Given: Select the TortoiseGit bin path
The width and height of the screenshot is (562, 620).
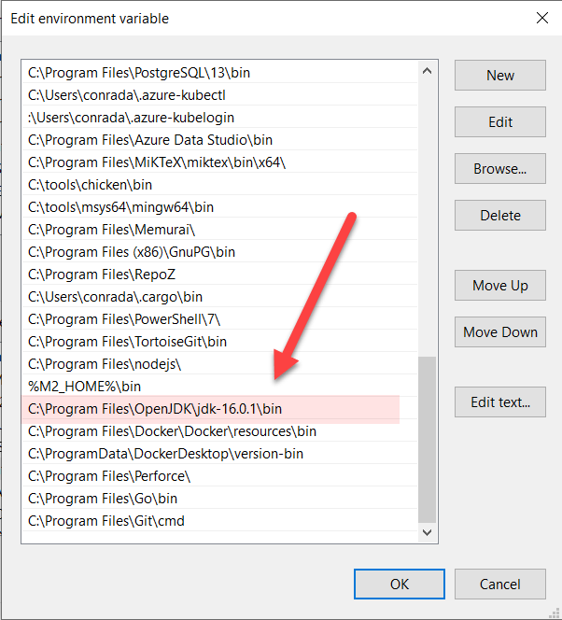Looking at the screenshot, I should 123,342.
